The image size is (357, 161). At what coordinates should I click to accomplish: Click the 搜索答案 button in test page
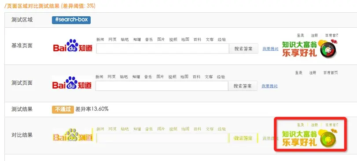click(243, 86)
